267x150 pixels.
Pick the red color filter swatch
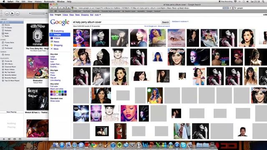click(52, 92)
